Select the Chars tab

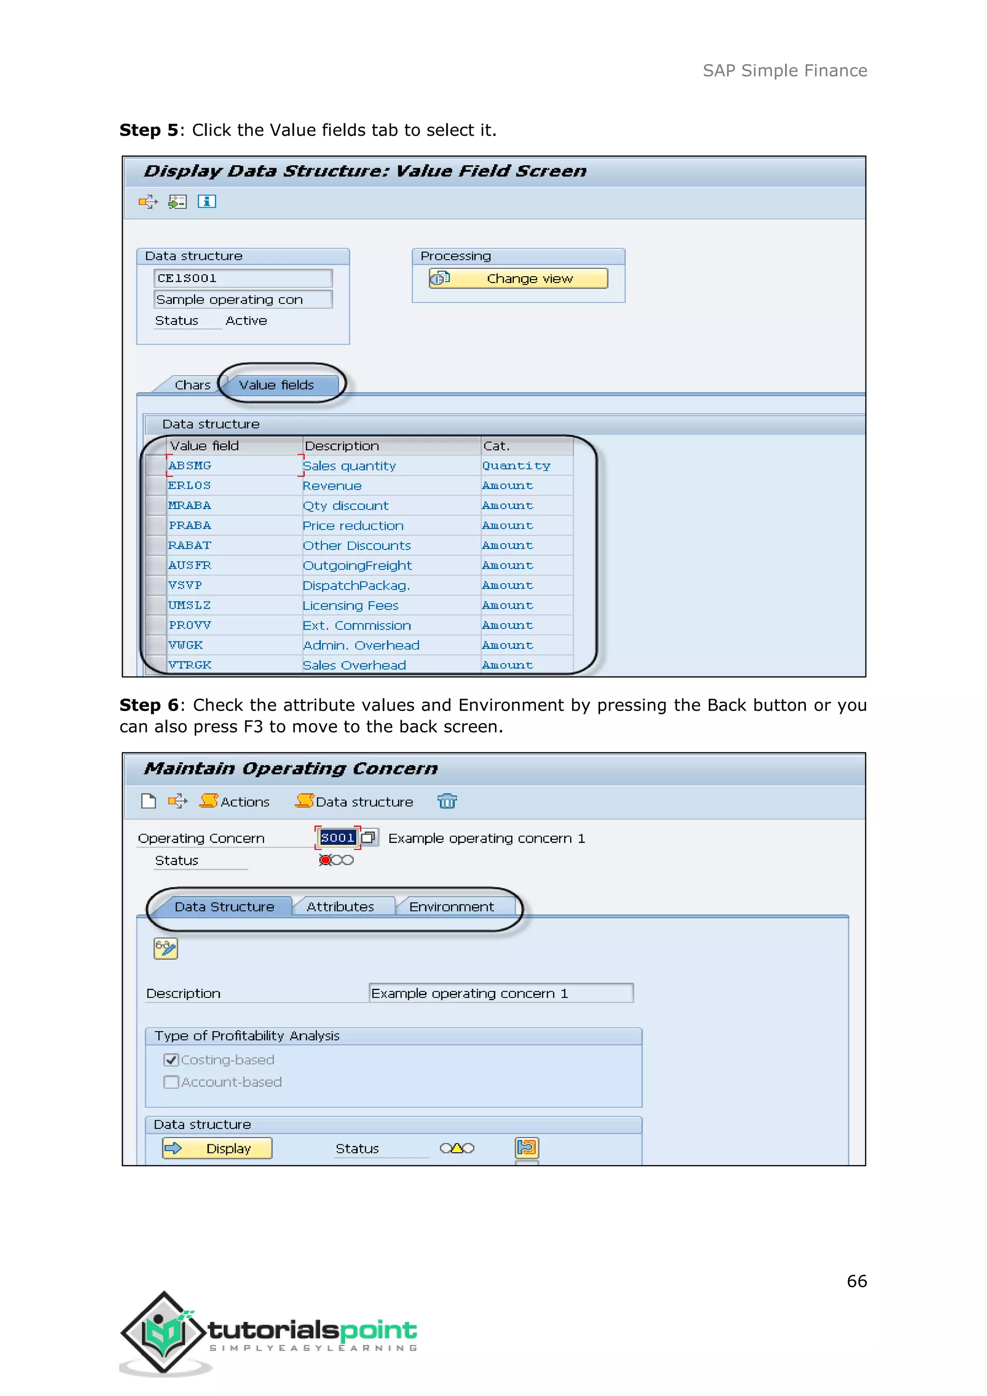tap(192, 385)
